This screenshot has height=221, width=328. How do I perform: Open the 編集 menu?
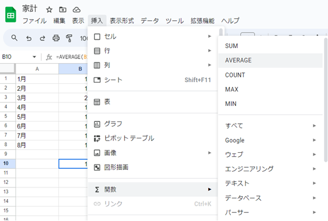pos(59,21)
